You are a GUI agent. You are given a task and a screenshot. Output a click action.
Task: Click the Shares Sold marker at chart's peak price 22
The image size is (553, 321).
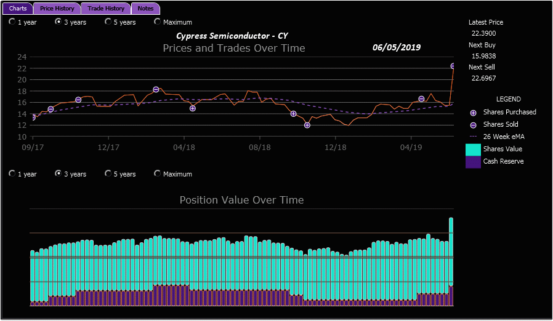(453, 66)
